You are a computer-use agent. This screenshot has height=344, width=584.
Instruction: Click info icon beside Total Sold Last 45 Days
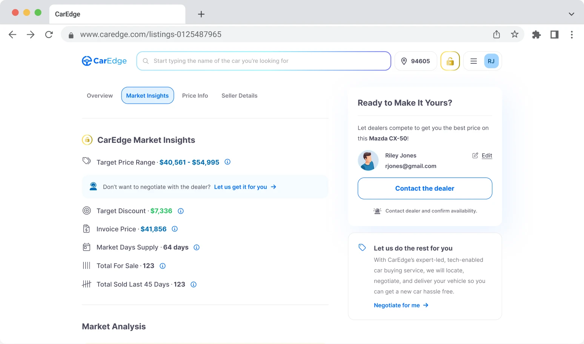tap(194, 284)
